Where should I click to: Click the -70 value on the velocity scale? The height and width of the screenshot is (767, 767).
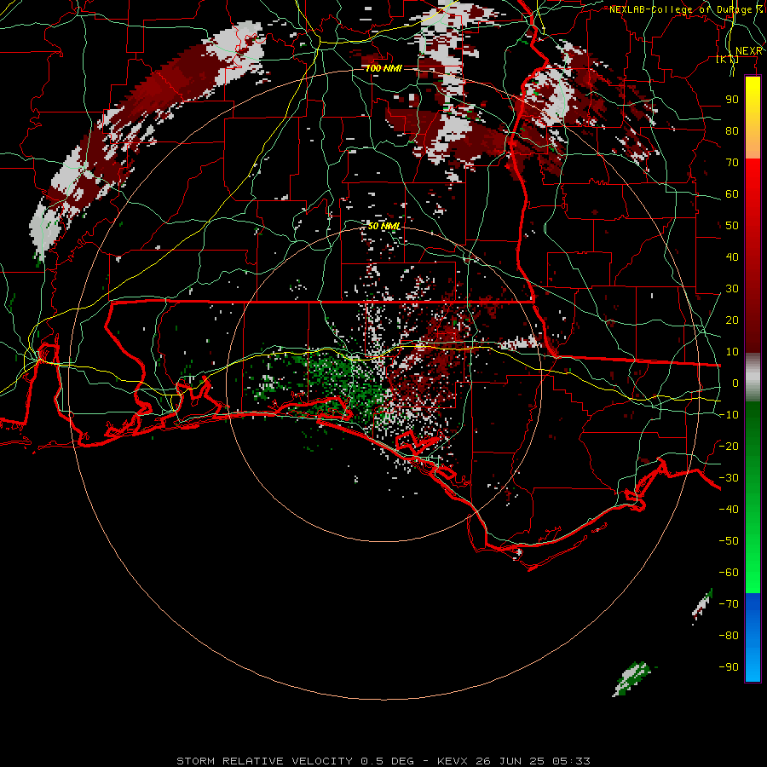click(x=729, y=604)
